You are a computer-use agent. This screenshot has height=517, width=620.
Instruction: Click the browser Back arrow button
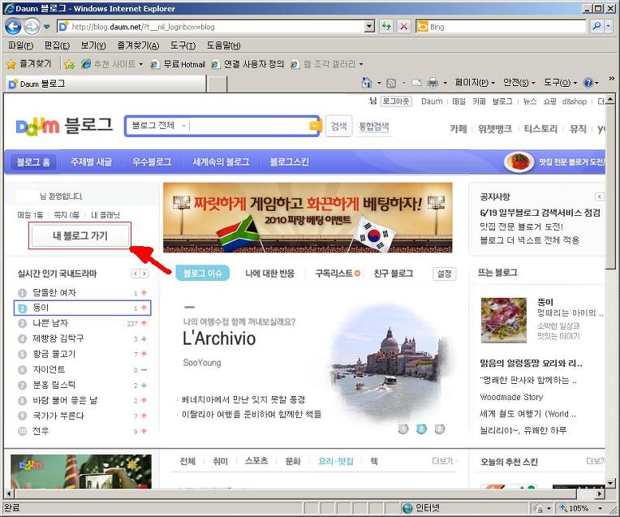point(13,27)
